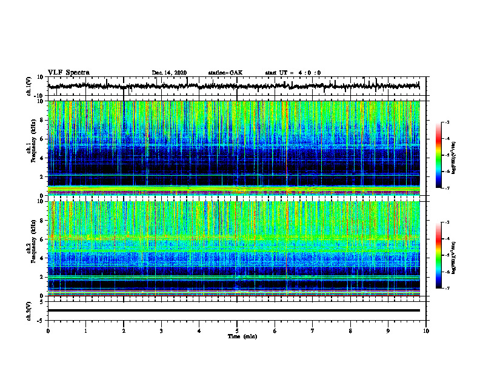Click the "VLF Spectra" plot title
The image size is (480, 371).
pyautogui.click(x=68, y=73)
